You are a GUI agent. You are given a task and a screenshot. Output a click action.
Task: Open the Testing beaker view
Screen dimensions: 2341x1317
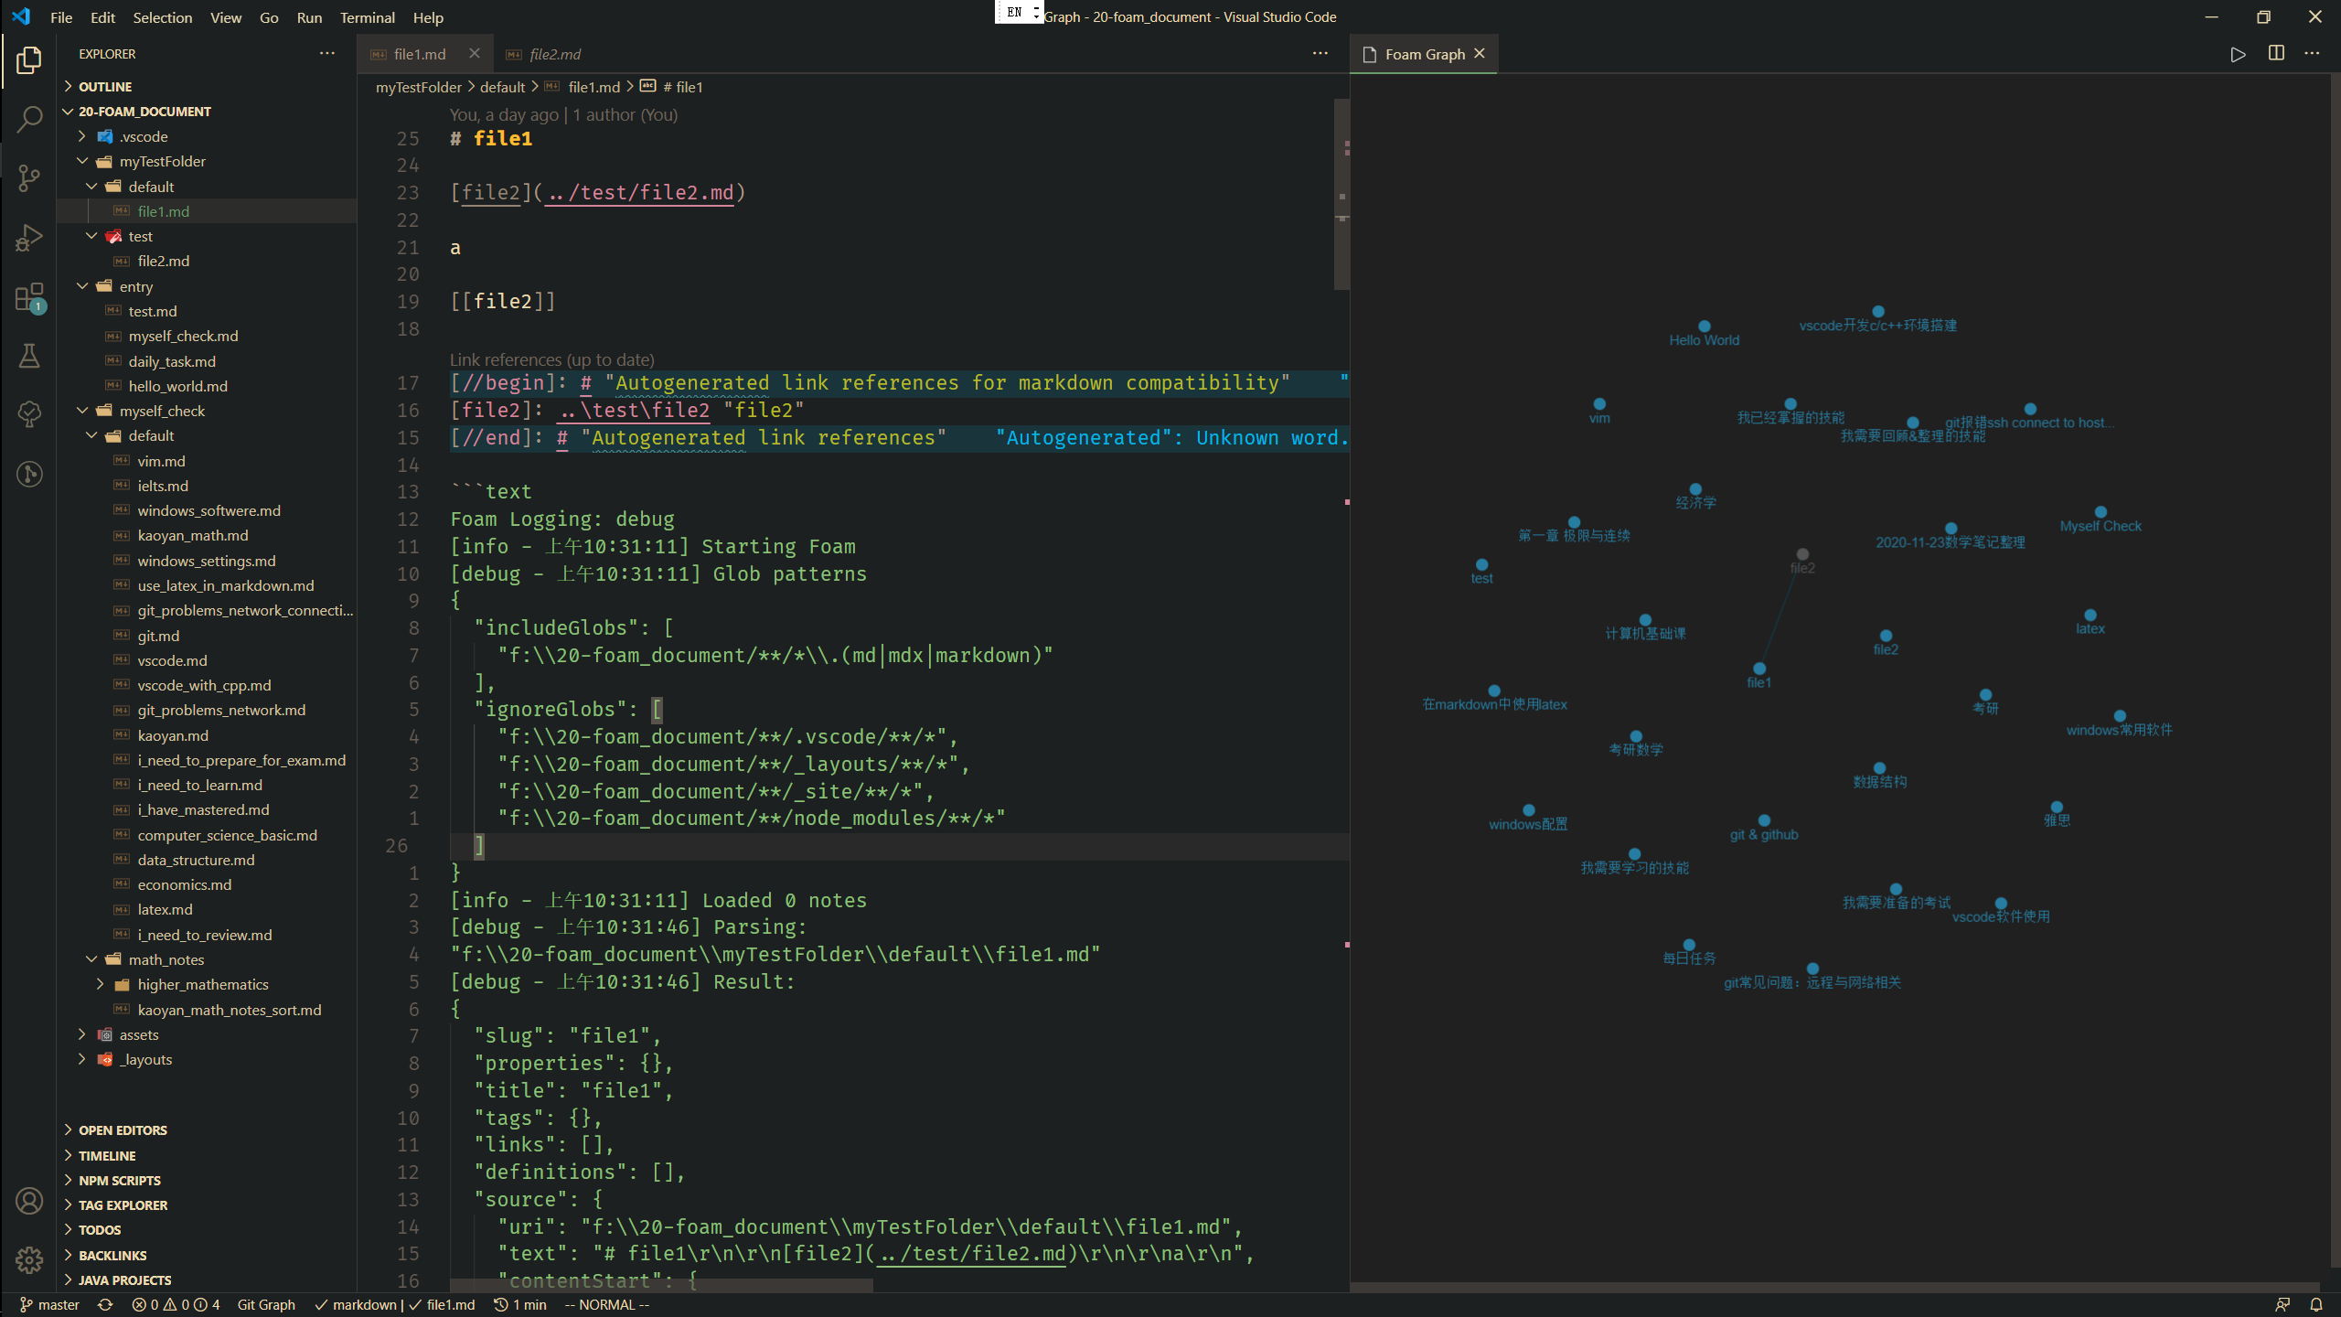click(x=28, y=356)
